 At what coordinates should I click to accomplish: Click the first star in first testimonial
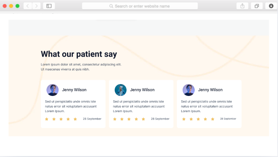[47, 119]
